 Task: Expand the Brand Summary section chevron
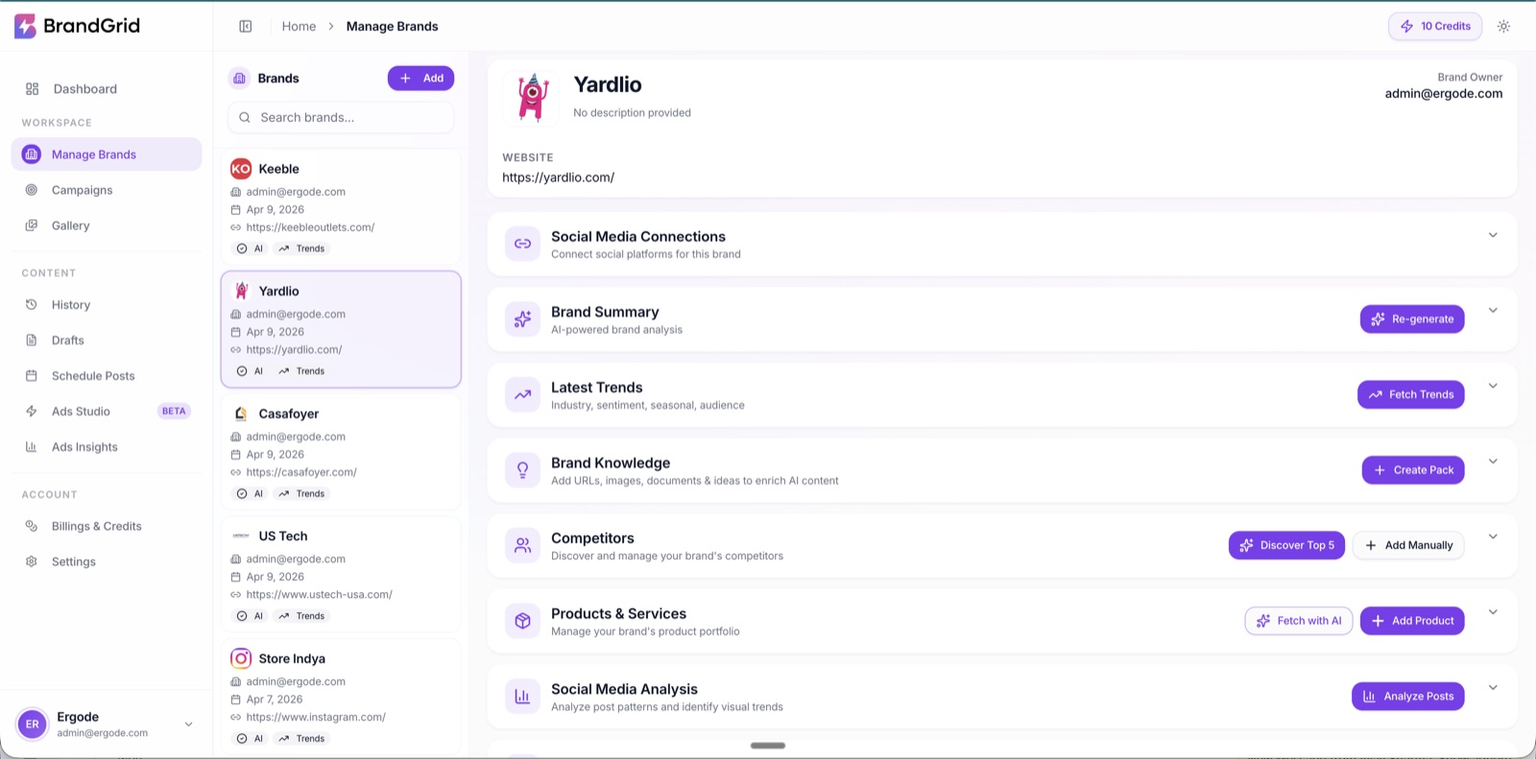[1493, 310]
